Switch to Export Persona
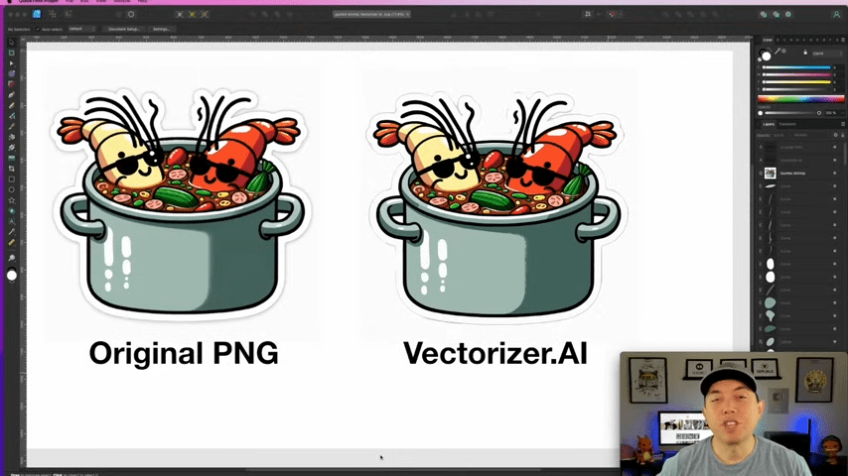Viewport: 848px width, 476px height. coord(69,14)
